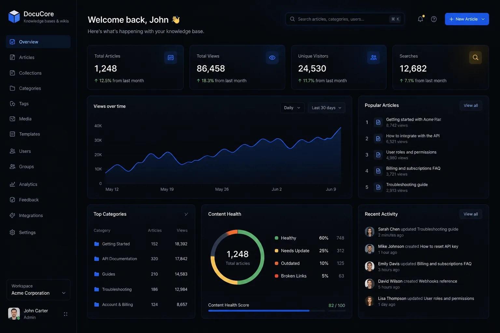Expand Top Categories with the chevron
The width and height of the screenshot is (500, 333).
point(186,214)
